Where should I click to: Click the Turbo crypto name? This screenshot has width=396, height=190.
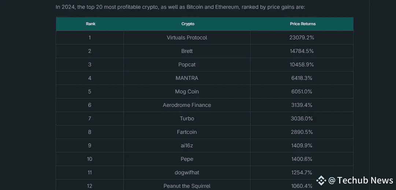tap(187, 119)
